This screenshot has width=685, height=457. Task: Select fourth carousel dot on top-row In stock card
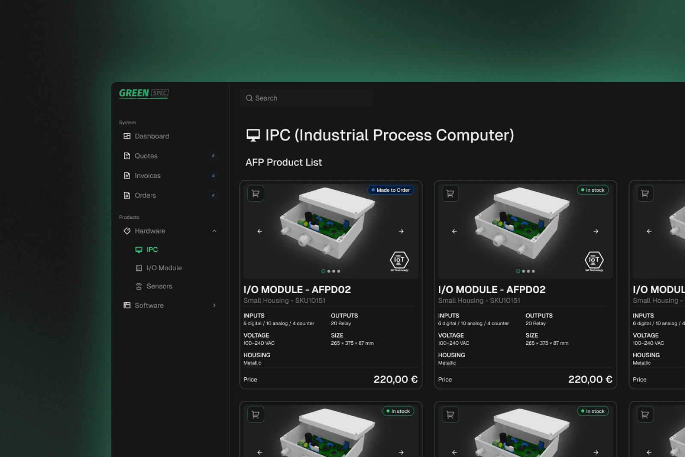[x=533, y=271]
